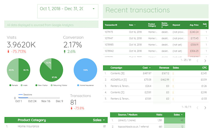Image resolution: width=210 pixels, height=128 pixels.
Task: Go to previous page of campaign table
Action: 197,108
